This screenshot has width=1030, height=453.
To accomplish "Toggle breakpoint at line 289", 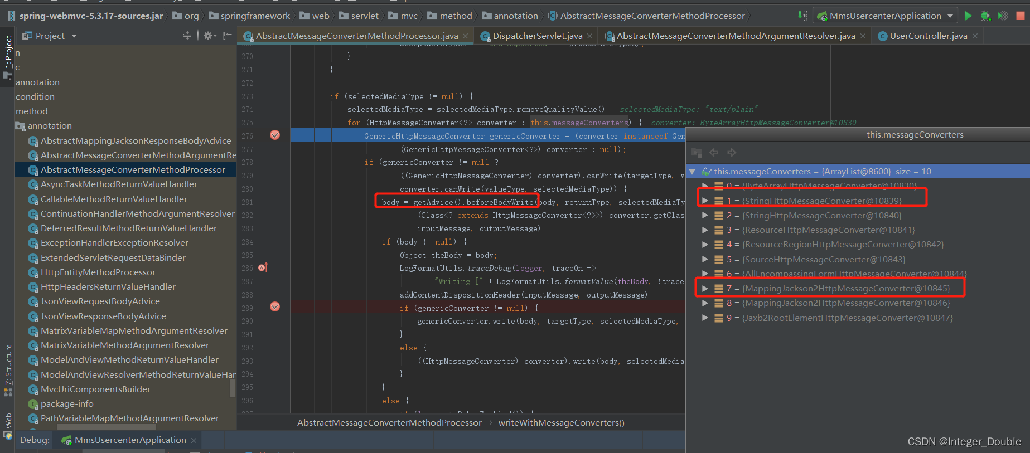I will coord(275,306).
